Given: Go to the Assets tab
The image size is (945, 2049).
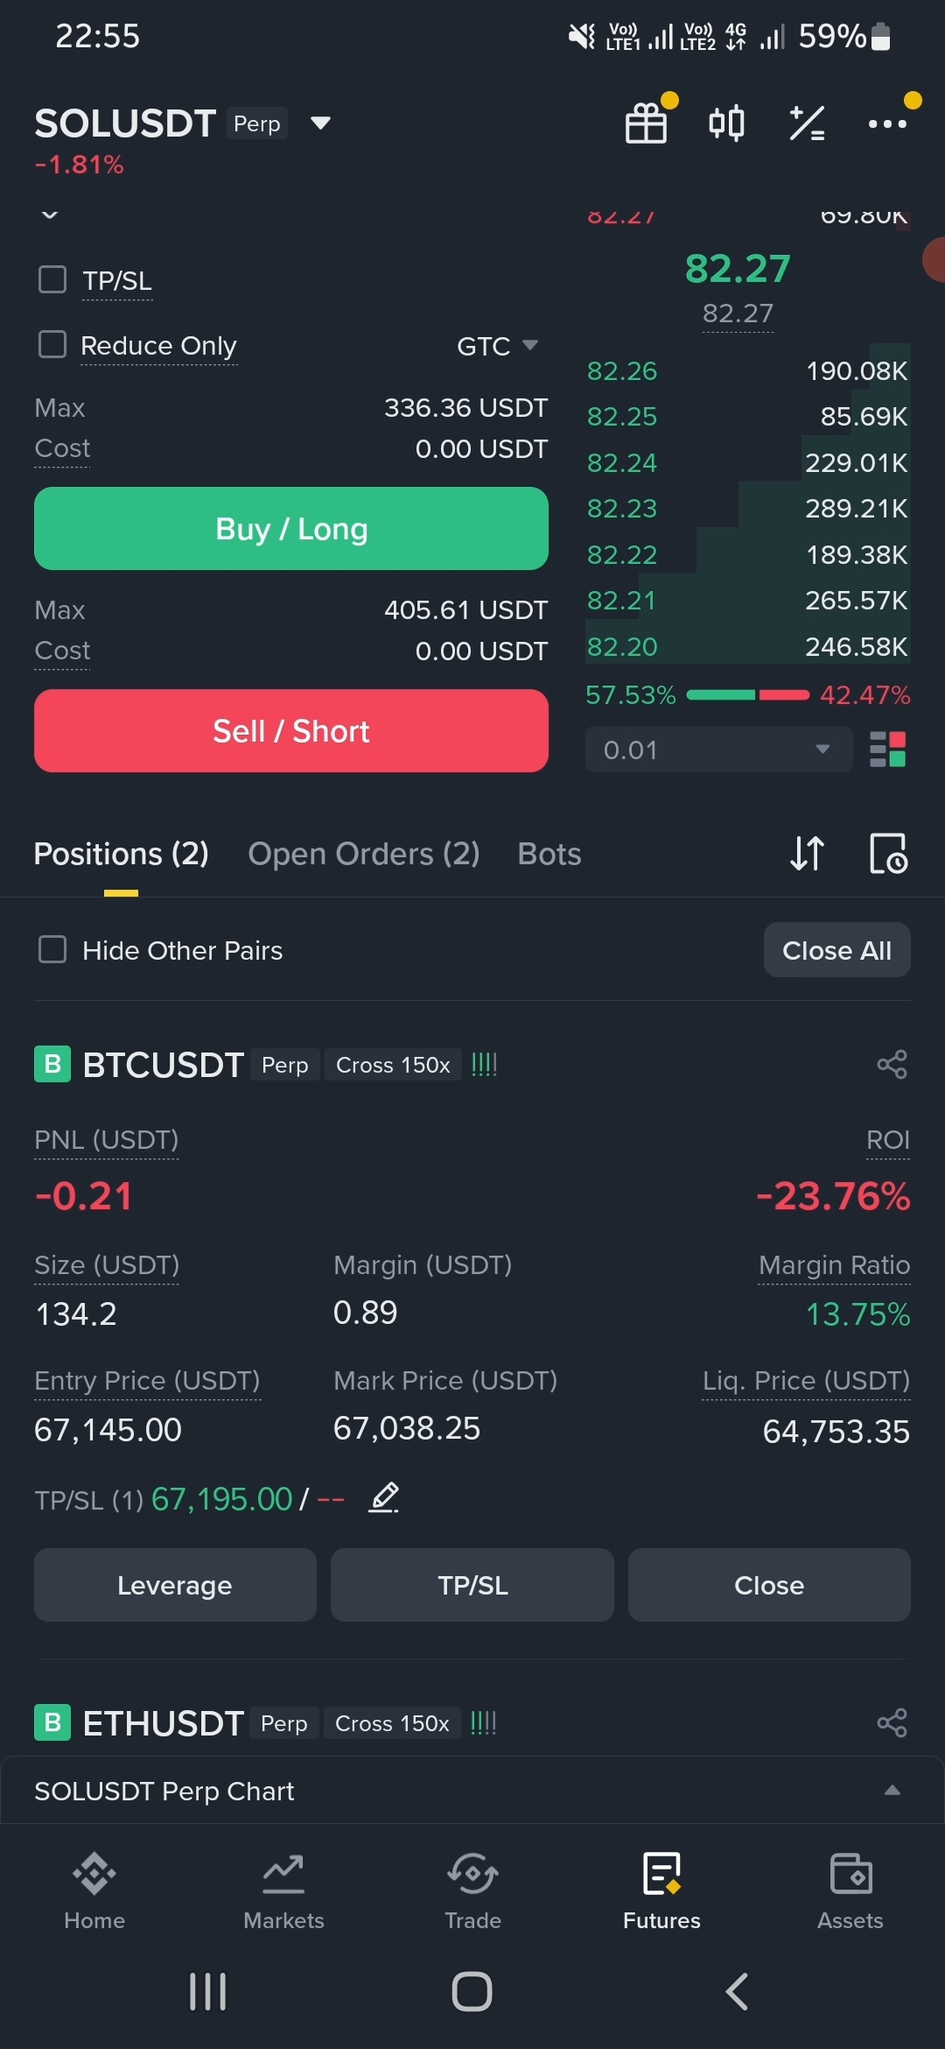Looking at the screenshot, I should (x=850, y=1891).
